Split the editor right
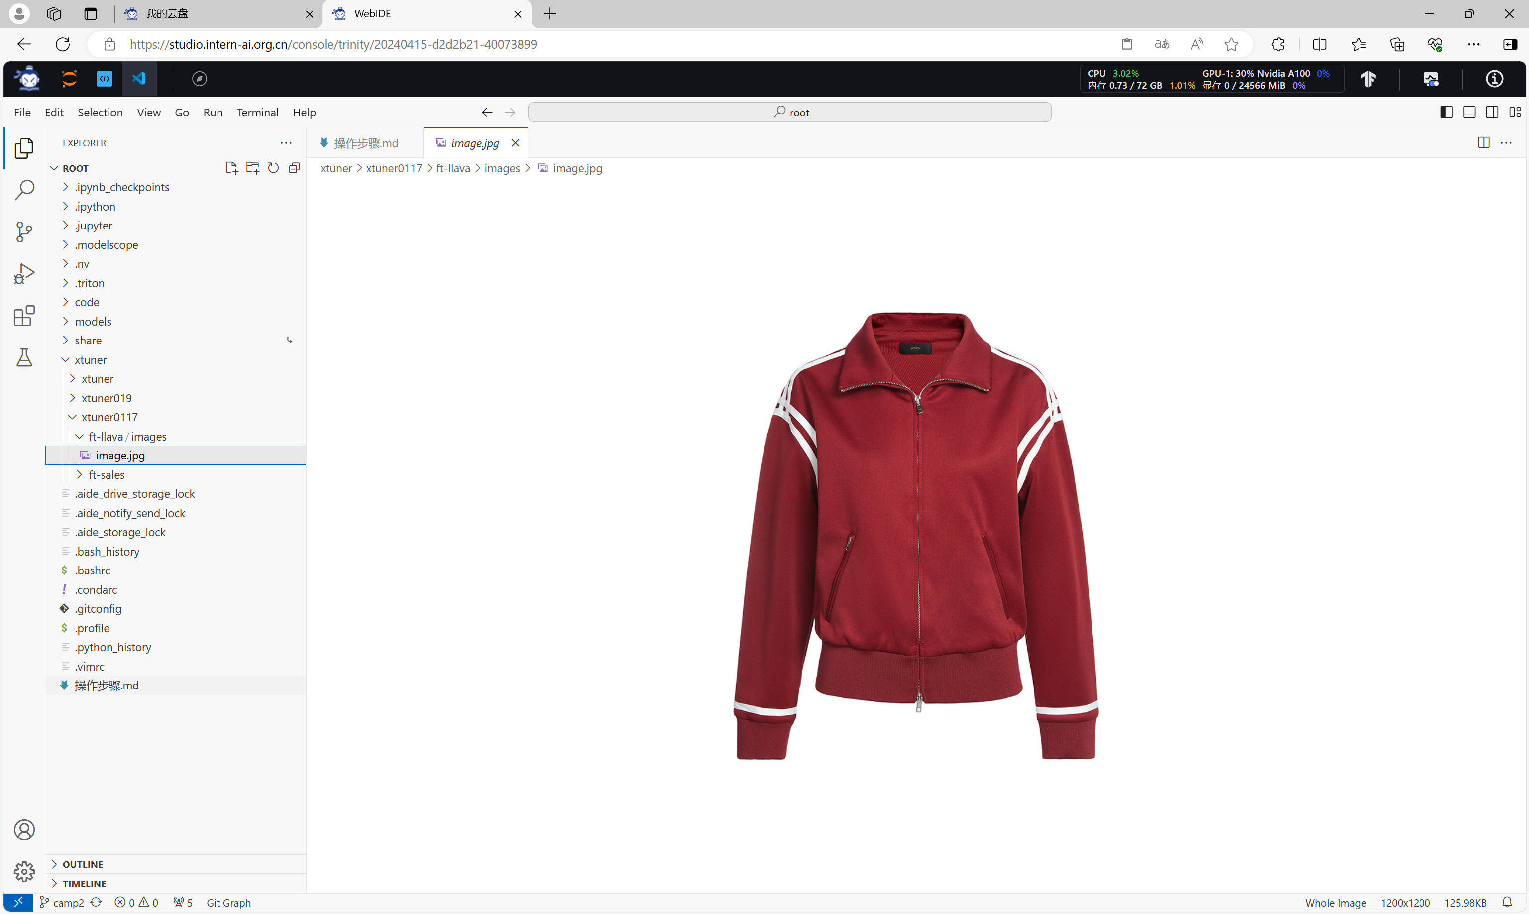1529x914 pixels. [1483, 143]
